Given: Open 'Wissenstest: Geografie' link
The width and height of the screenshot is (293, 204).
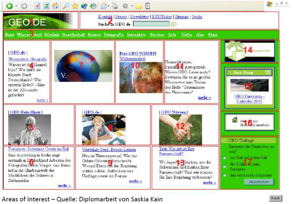Looking at the screenshot, I should point(27,59).
